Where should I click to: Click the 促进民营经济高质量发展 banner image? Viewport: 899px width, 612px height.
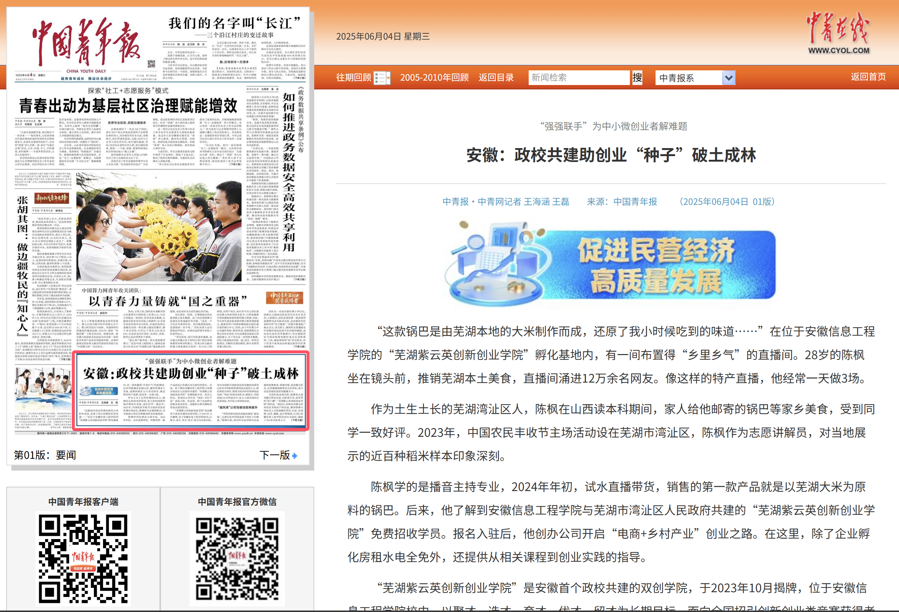pyautogui.click(x=610, y=263)
